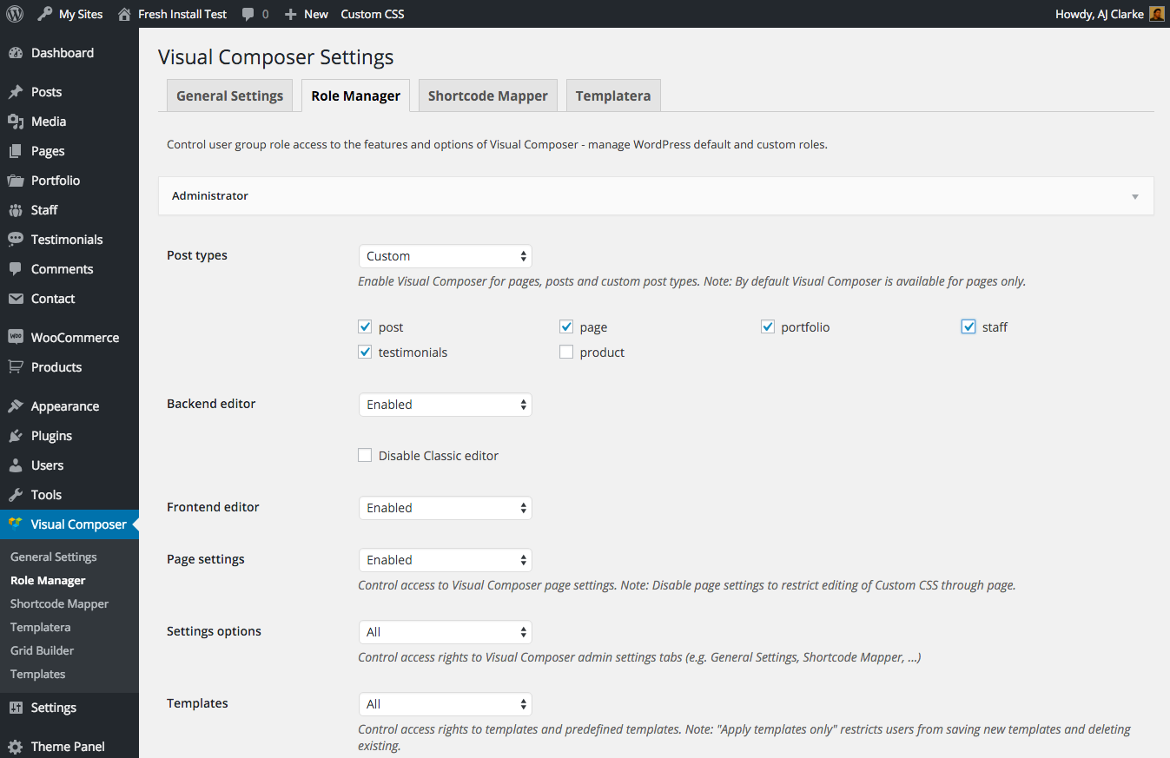Click the WordPress logo icon
The height and width of the screenshot is (758, 1170).
(x=15, y=14)
